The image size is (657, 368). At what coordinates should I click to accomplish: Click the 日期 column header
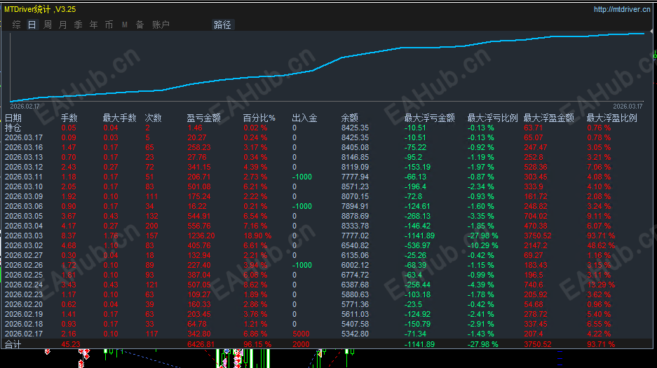[x=13, y=118]
